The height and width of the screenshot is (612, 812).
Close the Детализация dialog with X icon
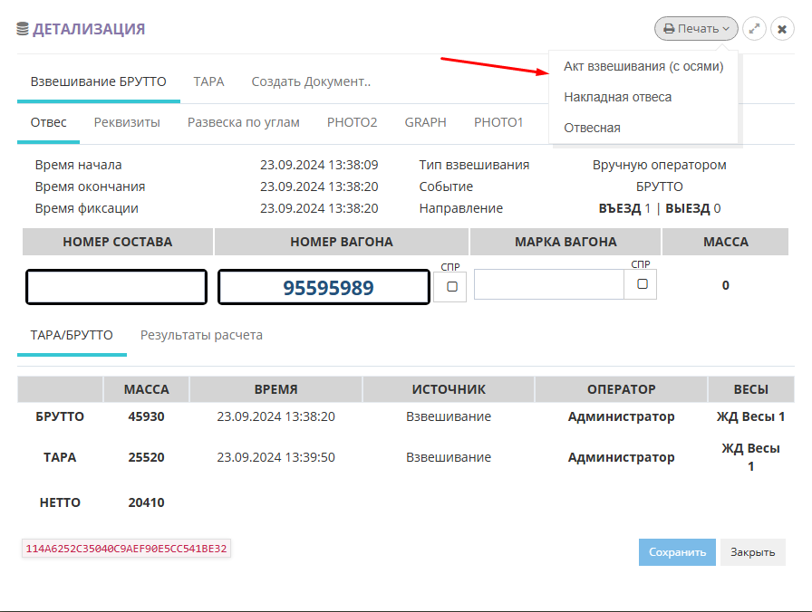coord(782,29)
